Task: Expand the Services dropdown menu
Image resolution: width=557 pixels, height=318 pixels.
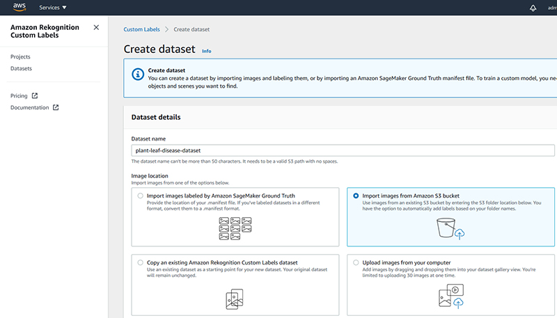Action: click(x=53, y=8)
